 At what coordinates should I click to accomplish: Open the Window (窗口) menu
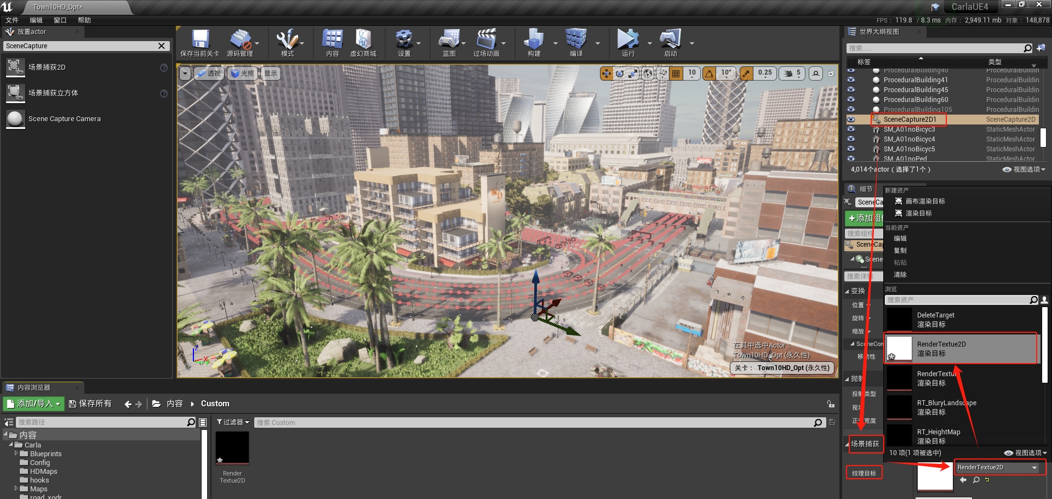[x=60, y=20]
